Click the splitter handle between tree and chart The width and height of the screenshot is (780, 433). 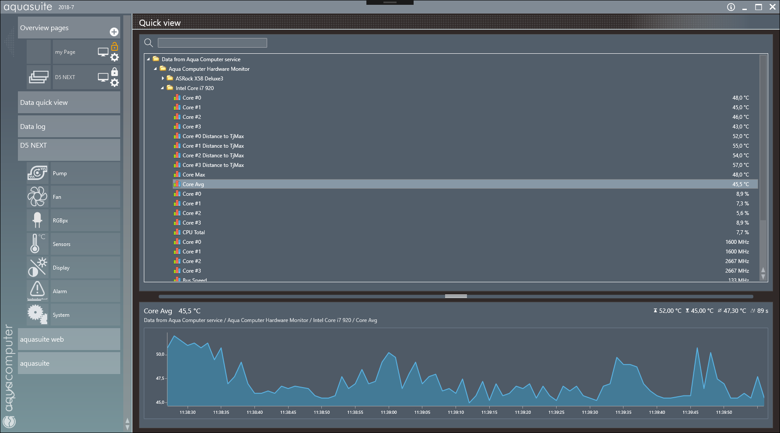coord(456,296)
